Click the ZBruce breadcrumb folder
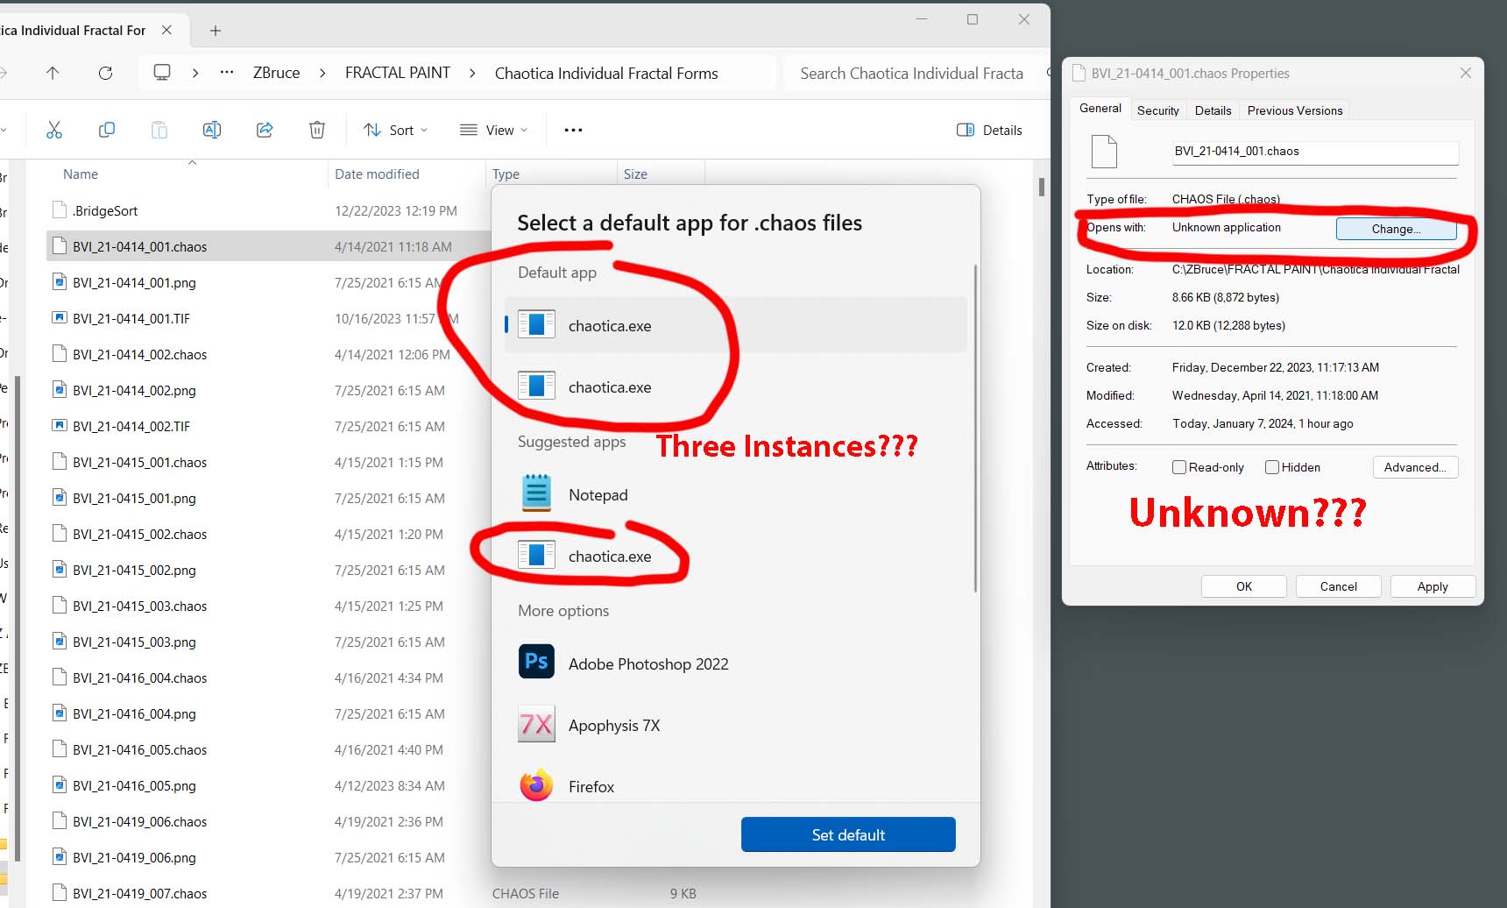The height and width of the screenshot is (908, 1507). [x=276, y=73]
